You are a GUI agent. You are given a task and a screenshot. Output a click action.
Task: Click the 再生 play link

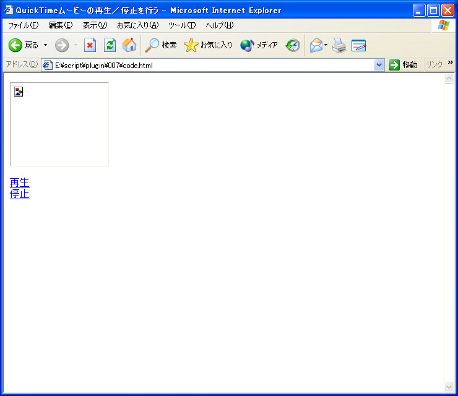(x=20, y=183)
